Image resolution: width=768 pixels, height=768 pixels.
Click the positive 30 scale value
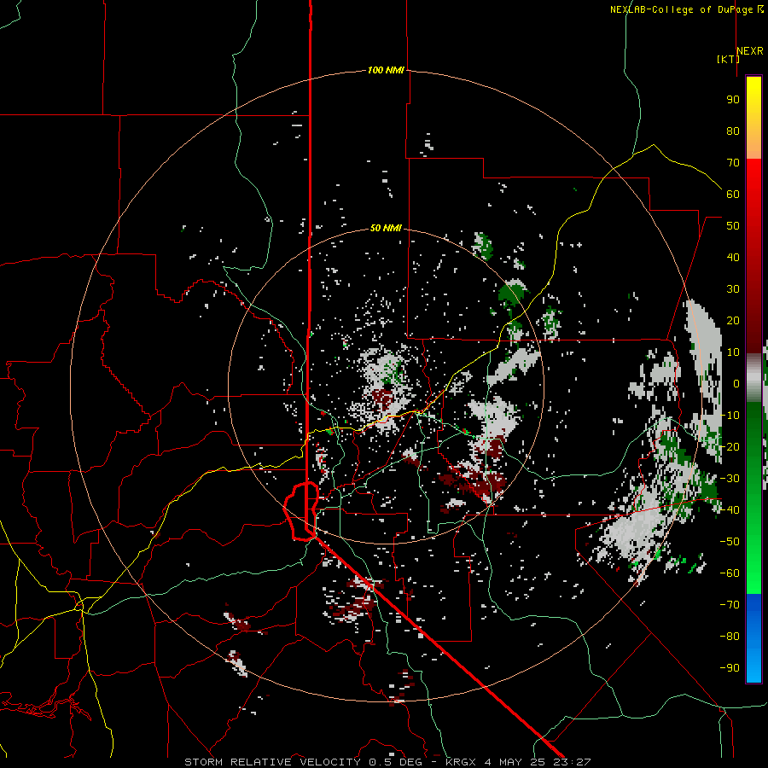tap(733, 289)
